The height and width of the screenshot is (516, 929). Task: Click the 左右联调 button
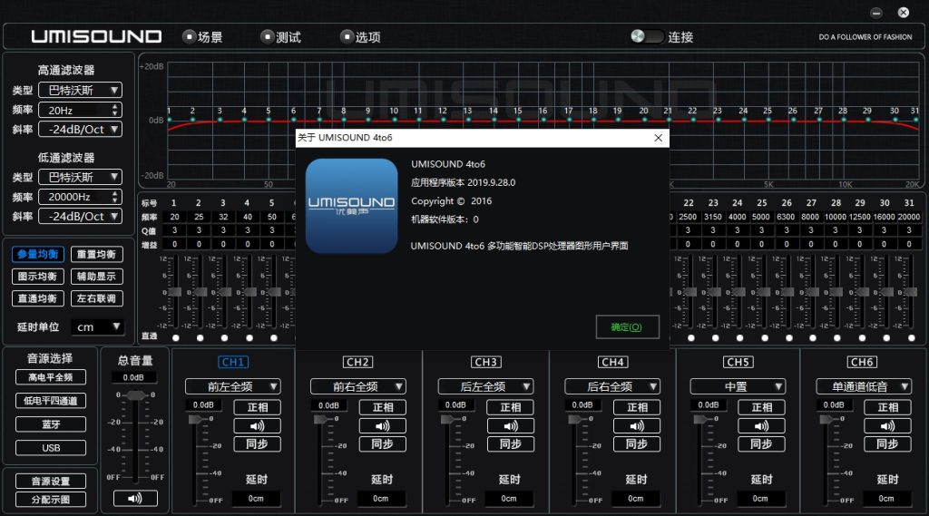tap(96, 298)
